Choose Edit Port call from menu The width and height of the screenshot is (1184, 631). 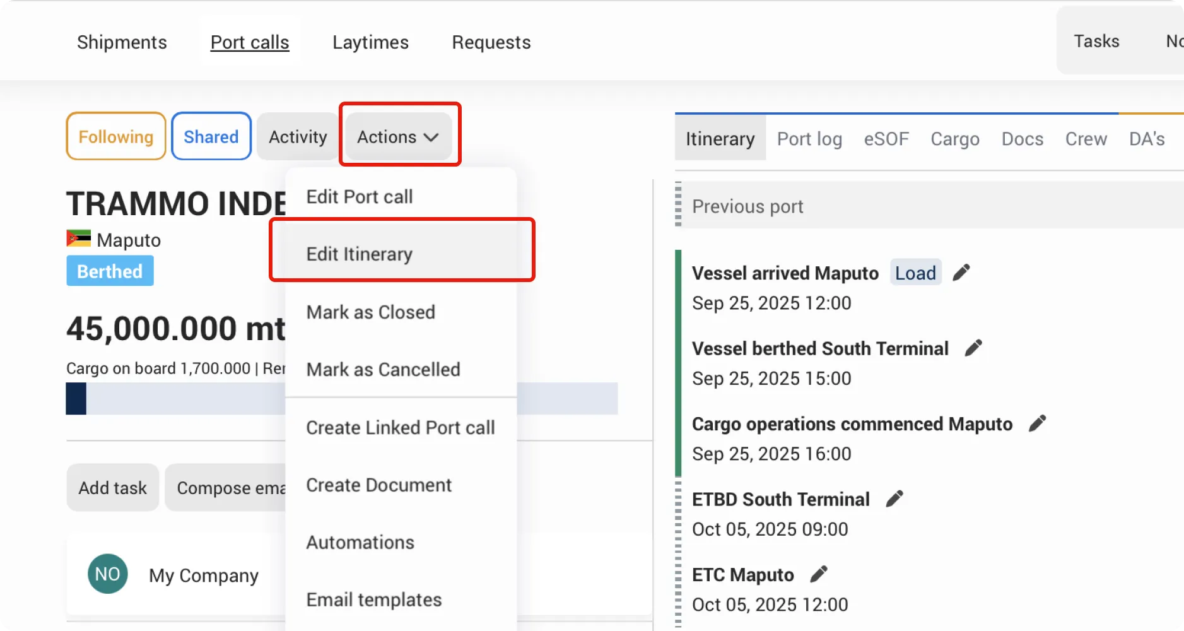point(401,196)
